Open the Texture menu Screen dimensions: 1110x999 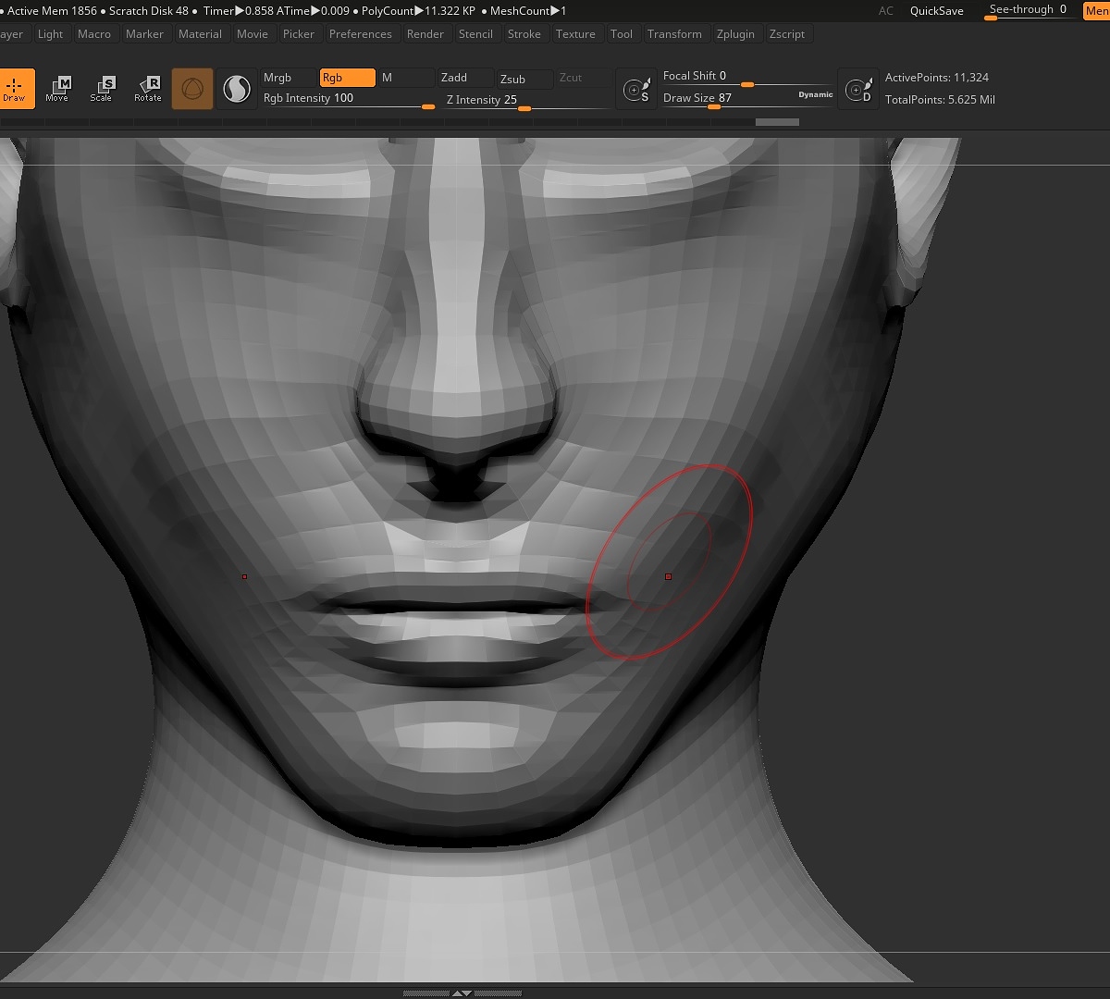pyautogui.click(x=575, y=34)
